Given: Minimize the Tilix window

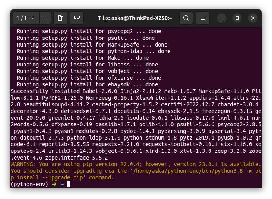Looking at the screenshot, I should (221, 18).
